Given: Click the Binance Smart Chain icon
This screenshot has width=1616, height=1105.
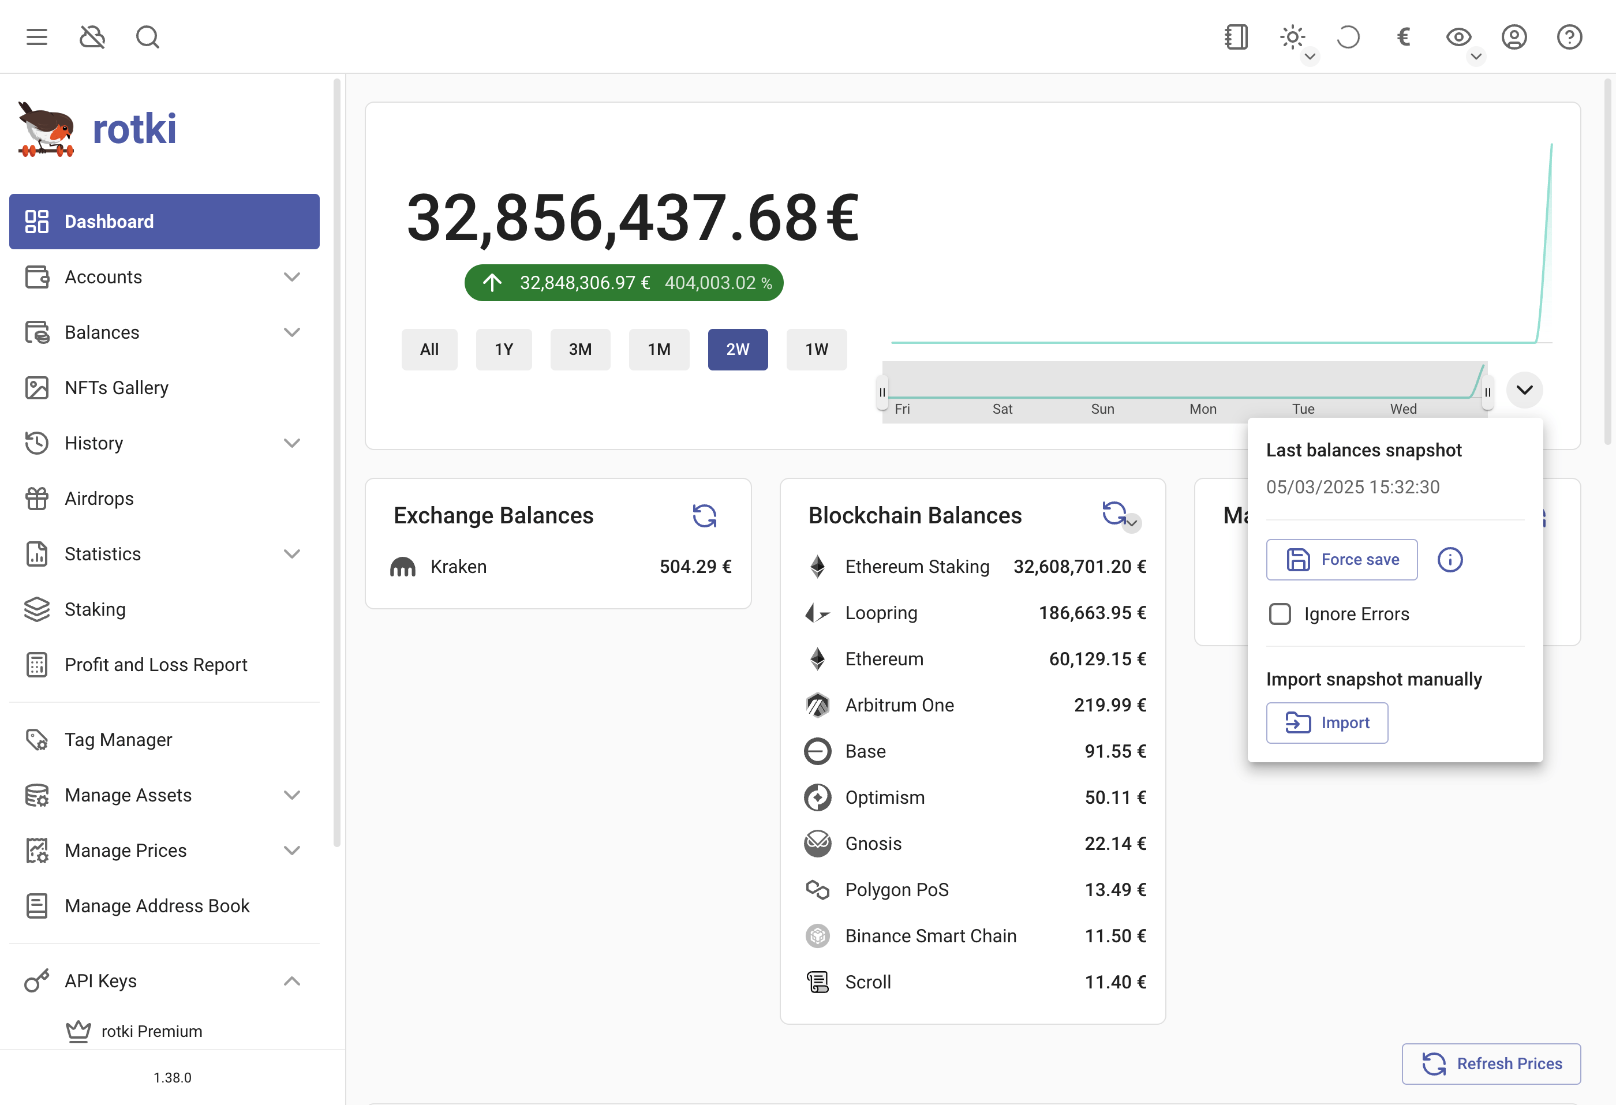Looking at the screenshot, I should pyautogui.click(x=818, y=936).
